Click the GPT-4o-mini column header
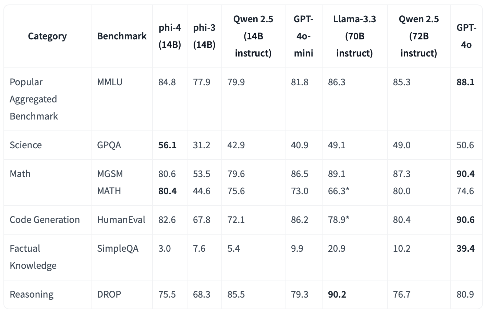 point(303,36)
